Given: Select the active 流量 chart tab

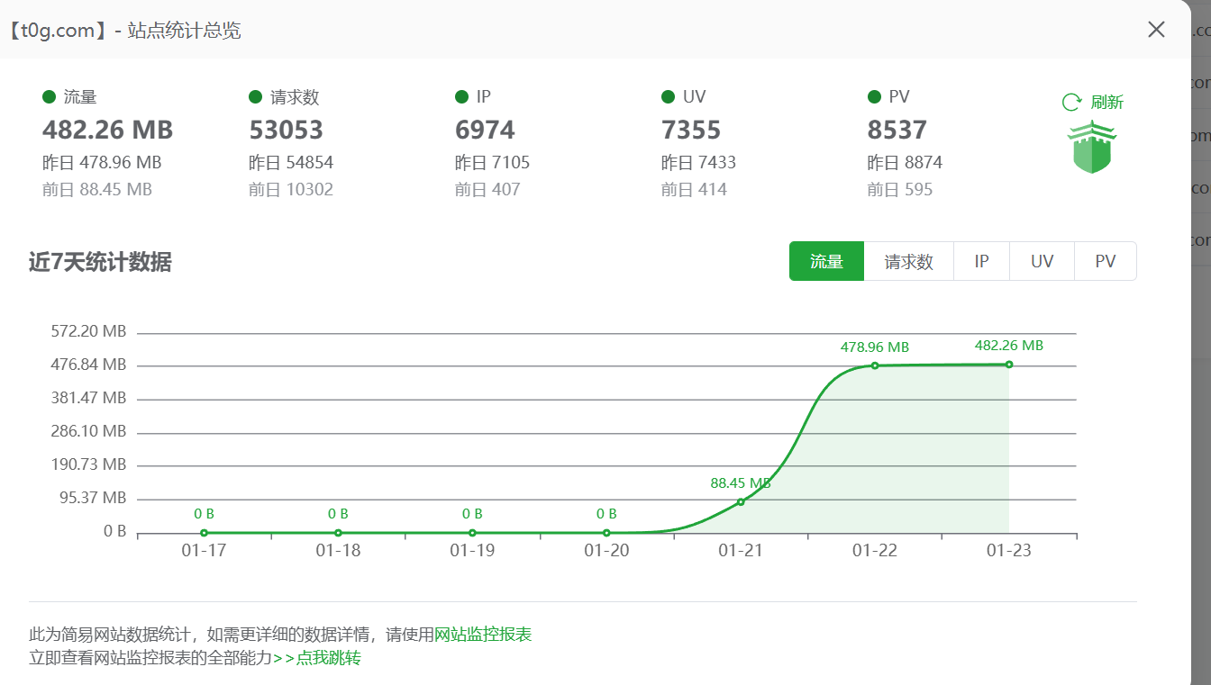Looking at the screenshot, I should coord(826,260).
